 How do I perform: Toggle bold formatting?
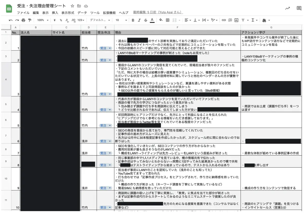point(133,20)
